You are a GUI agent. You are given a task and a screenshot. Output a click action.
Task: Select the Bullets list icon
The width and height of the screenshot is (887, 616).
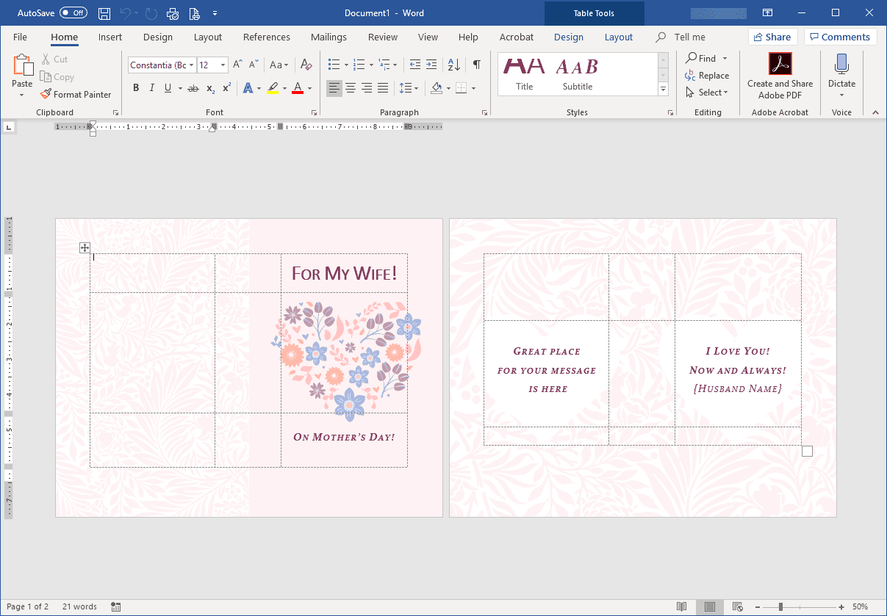pos(334,65)
